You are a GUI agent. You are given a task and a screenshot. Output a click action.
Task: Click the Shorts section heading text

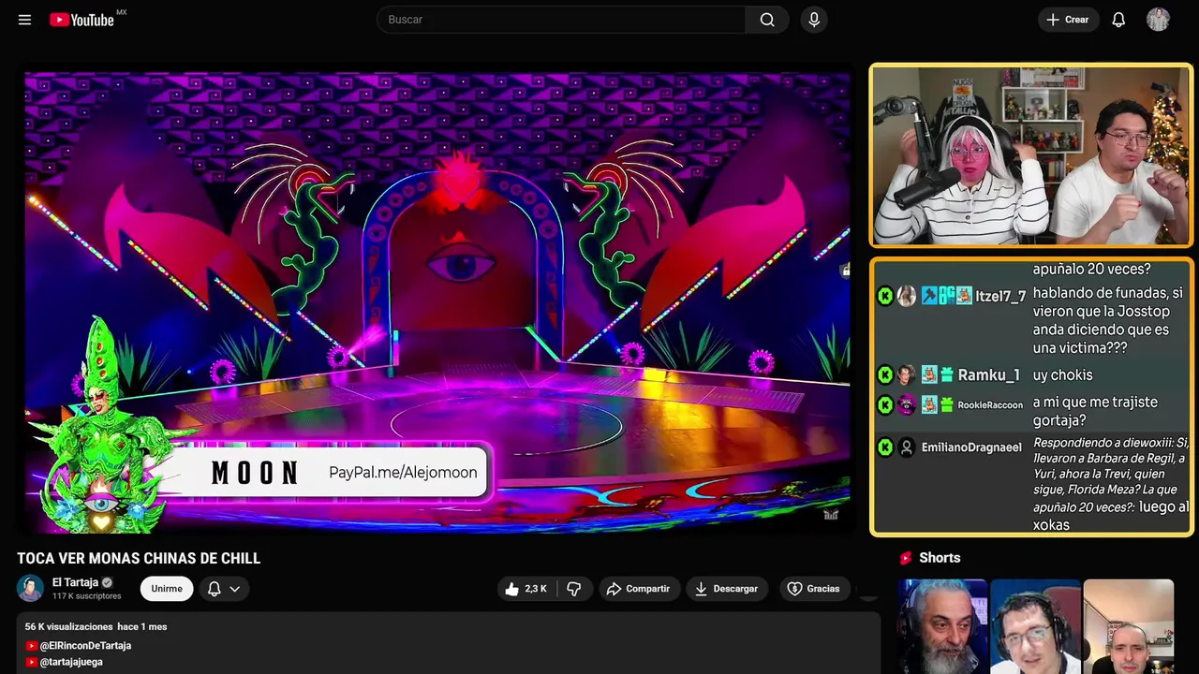point(940,558)
